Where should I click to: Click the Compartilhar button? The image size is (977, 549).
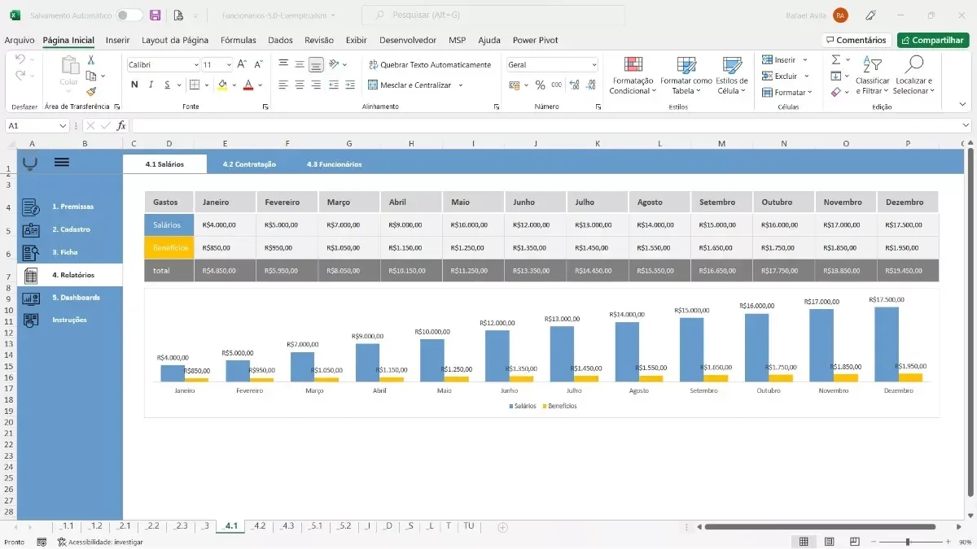pos(933,40)
